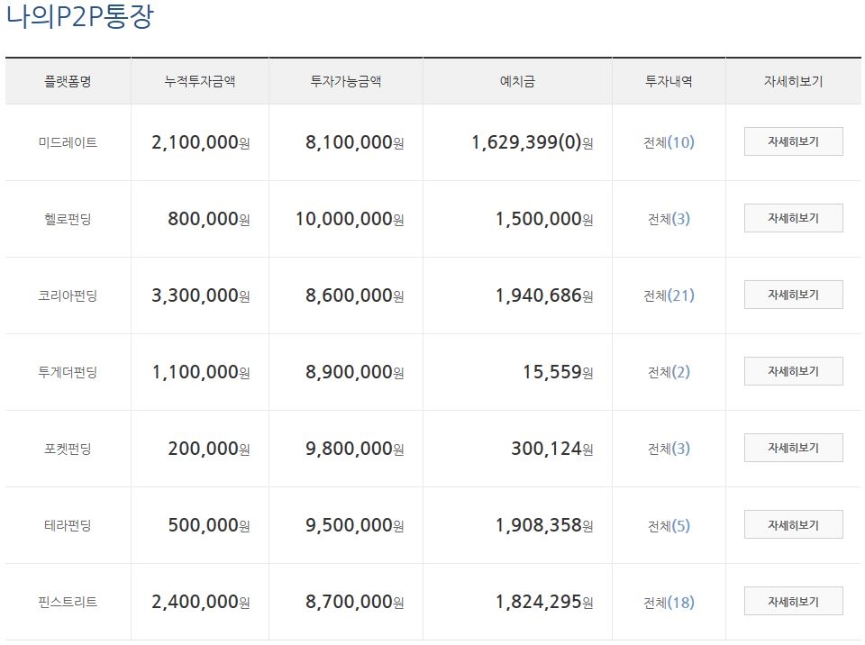The width and height of the screenshot is (865, 645).
Task: View 코리아펀딩 details via 자세히보기 button
Action: (793, 295)
